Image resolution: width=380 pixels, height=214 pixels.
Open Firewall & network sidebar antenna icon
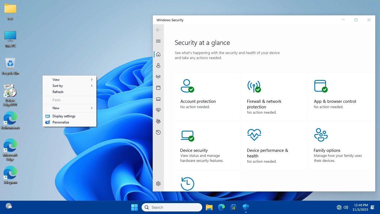(158, 77)
